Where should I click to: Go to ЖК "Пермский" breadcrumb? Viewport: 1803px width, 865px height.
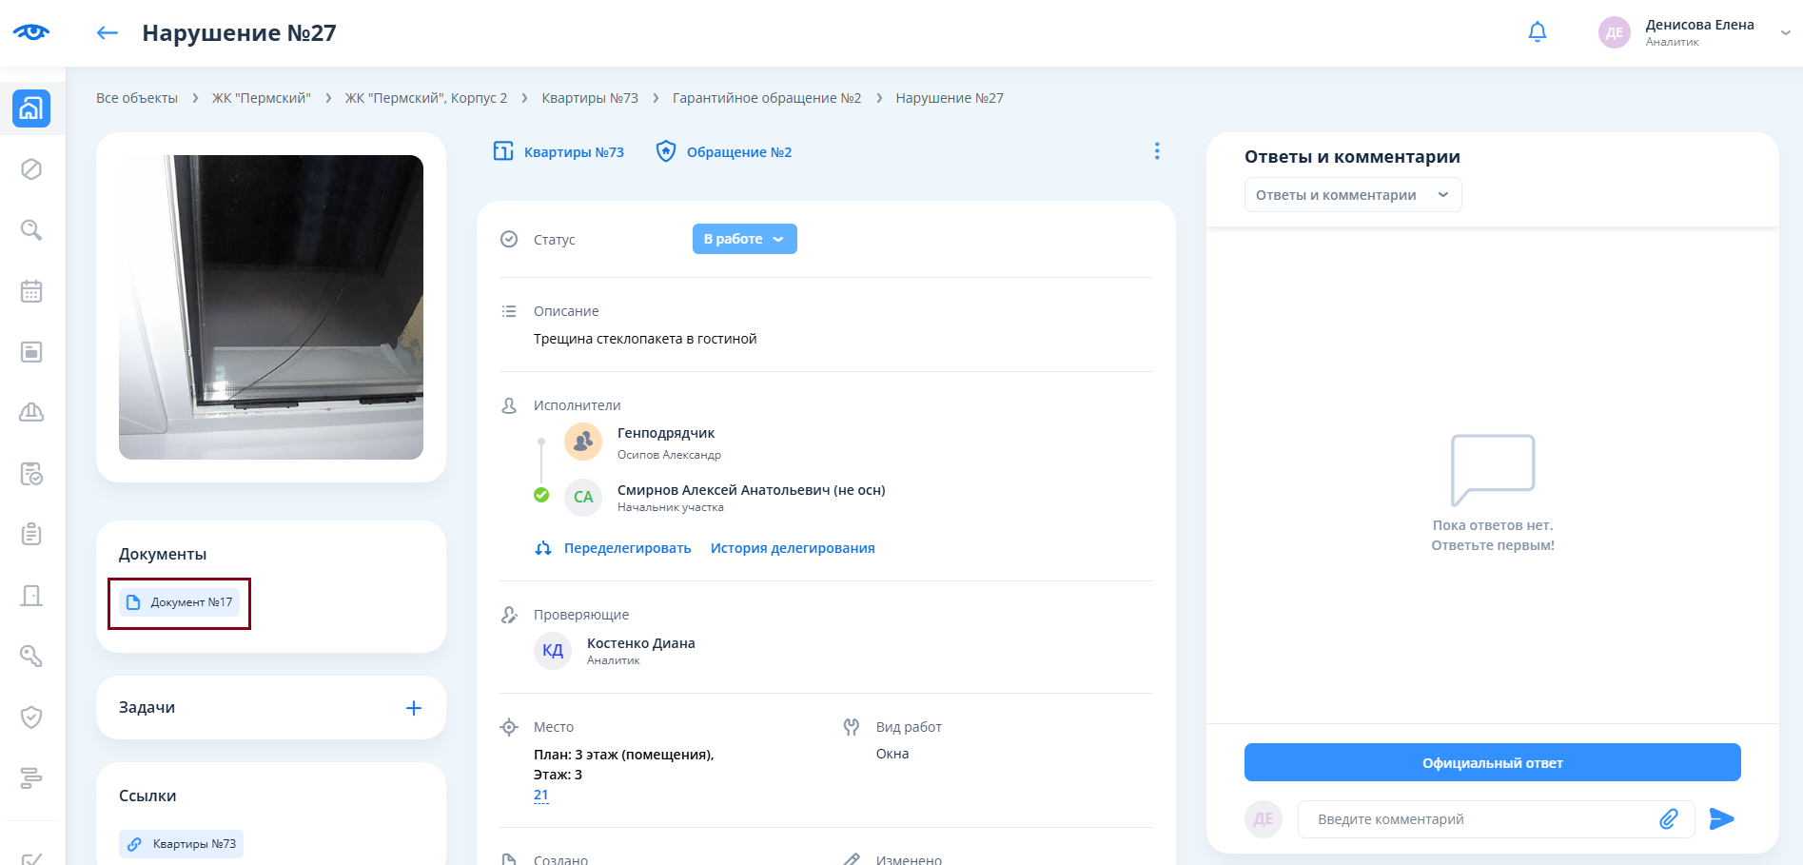(x=262, y=98)
